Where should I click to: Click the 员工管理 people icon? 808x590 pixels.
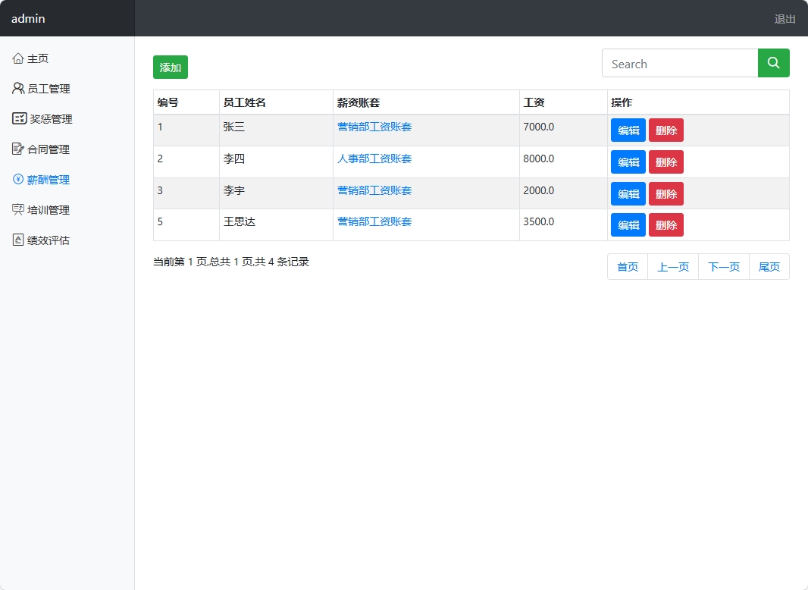(x=18, y=88)
